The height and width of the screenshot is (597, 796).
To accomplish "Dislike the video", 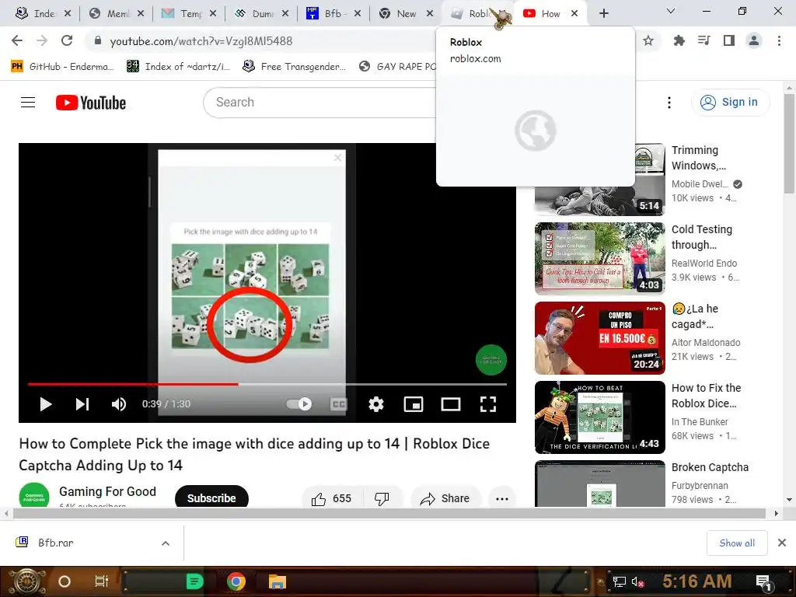I will click(x=382, y=498).
